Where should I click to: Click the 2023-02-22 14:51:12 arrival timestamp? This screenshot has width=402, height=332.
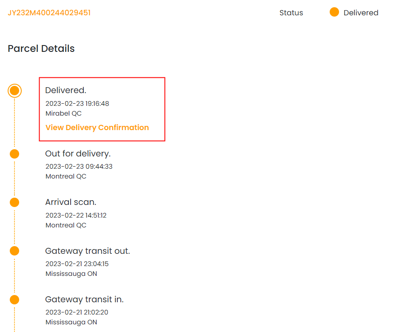coord(76,215)
